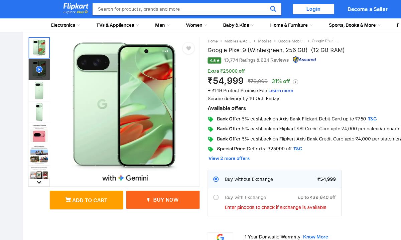Click the Flipkart Assured badge
401x240 pixels.
[304, 60]
